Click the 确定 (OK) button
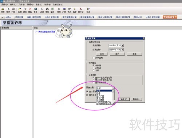Viewport: 182px width, 138px height. [x=124, y=99]
